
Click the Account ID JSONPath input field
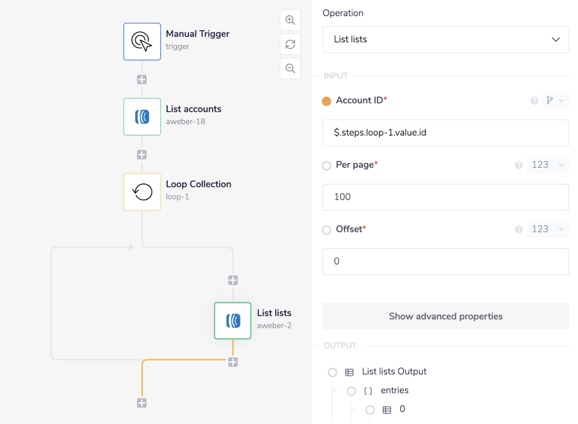point(446,133)
